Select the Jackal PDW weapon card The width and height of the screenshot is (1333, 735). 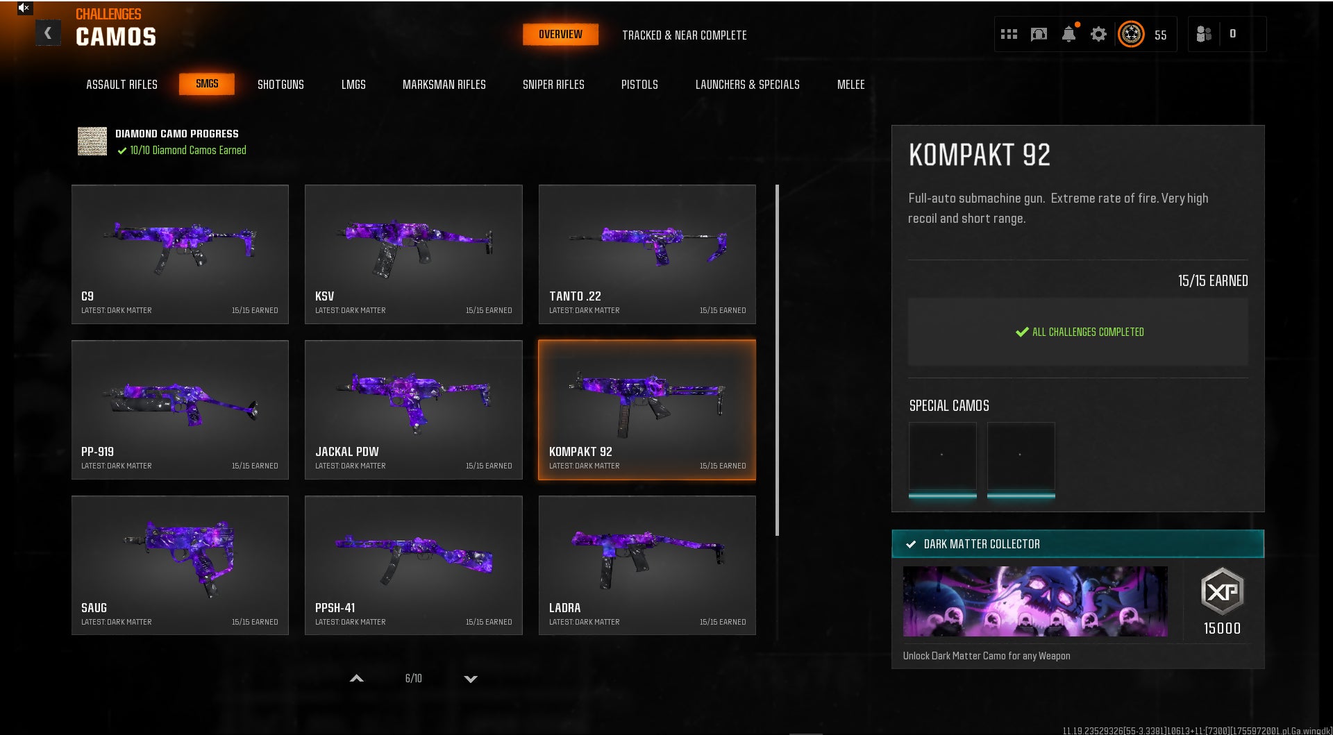click(x=413, y=409)
